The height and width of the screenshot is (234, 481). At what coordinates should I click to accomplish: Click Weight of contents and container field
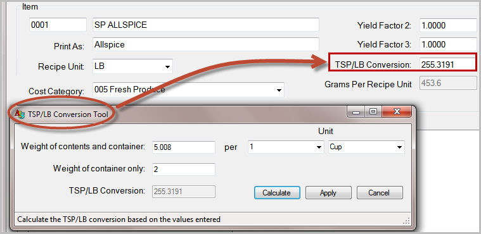[184, 147]
